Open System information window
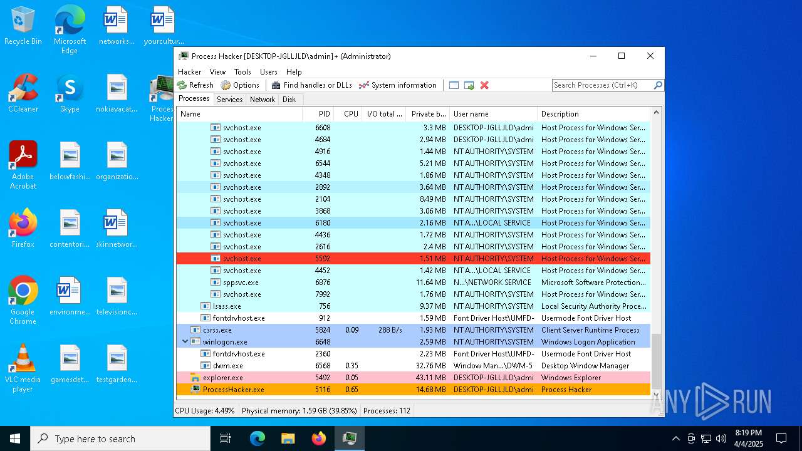This screenshot has height=451, width=802. 398,85
